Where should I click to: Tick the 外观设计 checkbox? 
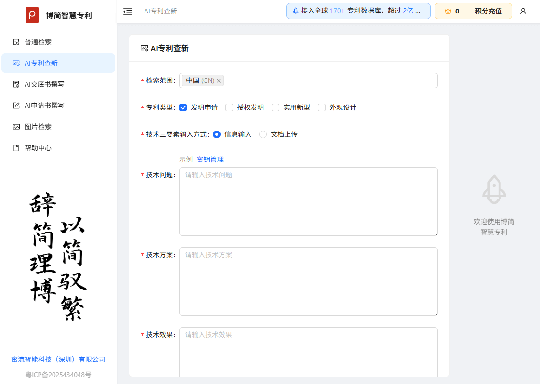pyautogui.click(x=322, y=107)
